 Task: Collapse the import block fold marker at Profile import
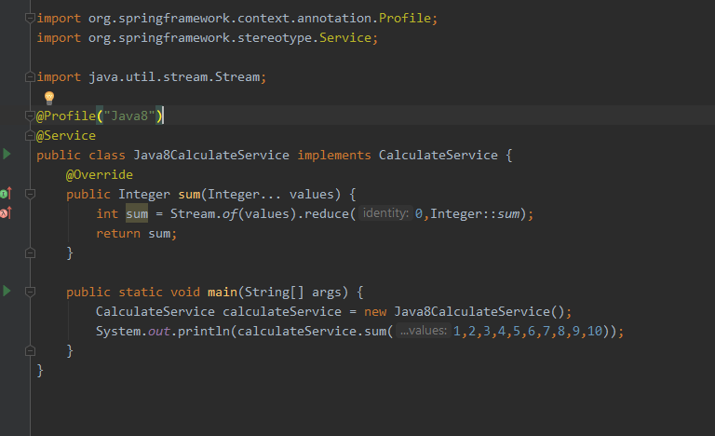30,19
